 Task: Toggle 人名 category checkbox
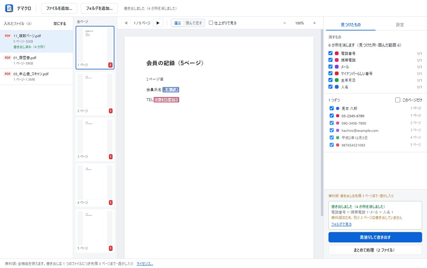[331, 87]
